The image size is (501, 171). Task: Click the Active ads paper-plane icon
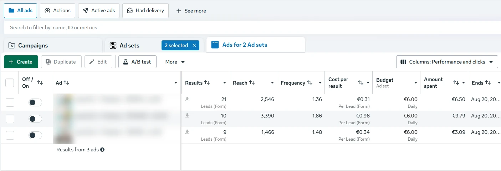[x=86, y=11]
